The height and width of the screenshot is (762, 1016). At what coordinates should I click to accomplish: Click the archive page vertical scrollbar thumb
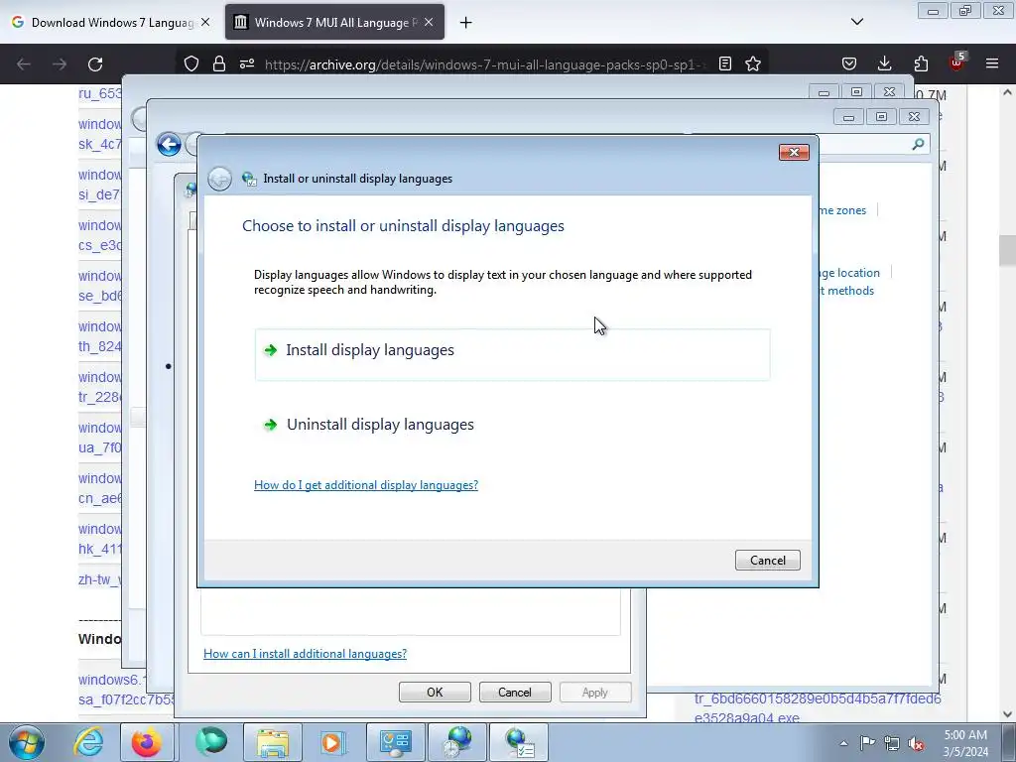click(1007, 250)
